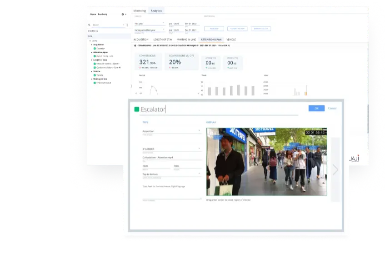Screen dimensions: 385x259
Task: Click the street video preview in the dialog
Action: tap(267, 162)
